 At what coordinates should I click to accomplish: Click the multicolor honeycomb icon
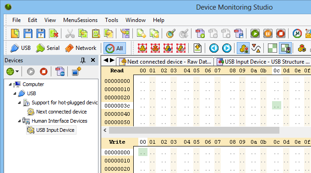tap(302, 48)
